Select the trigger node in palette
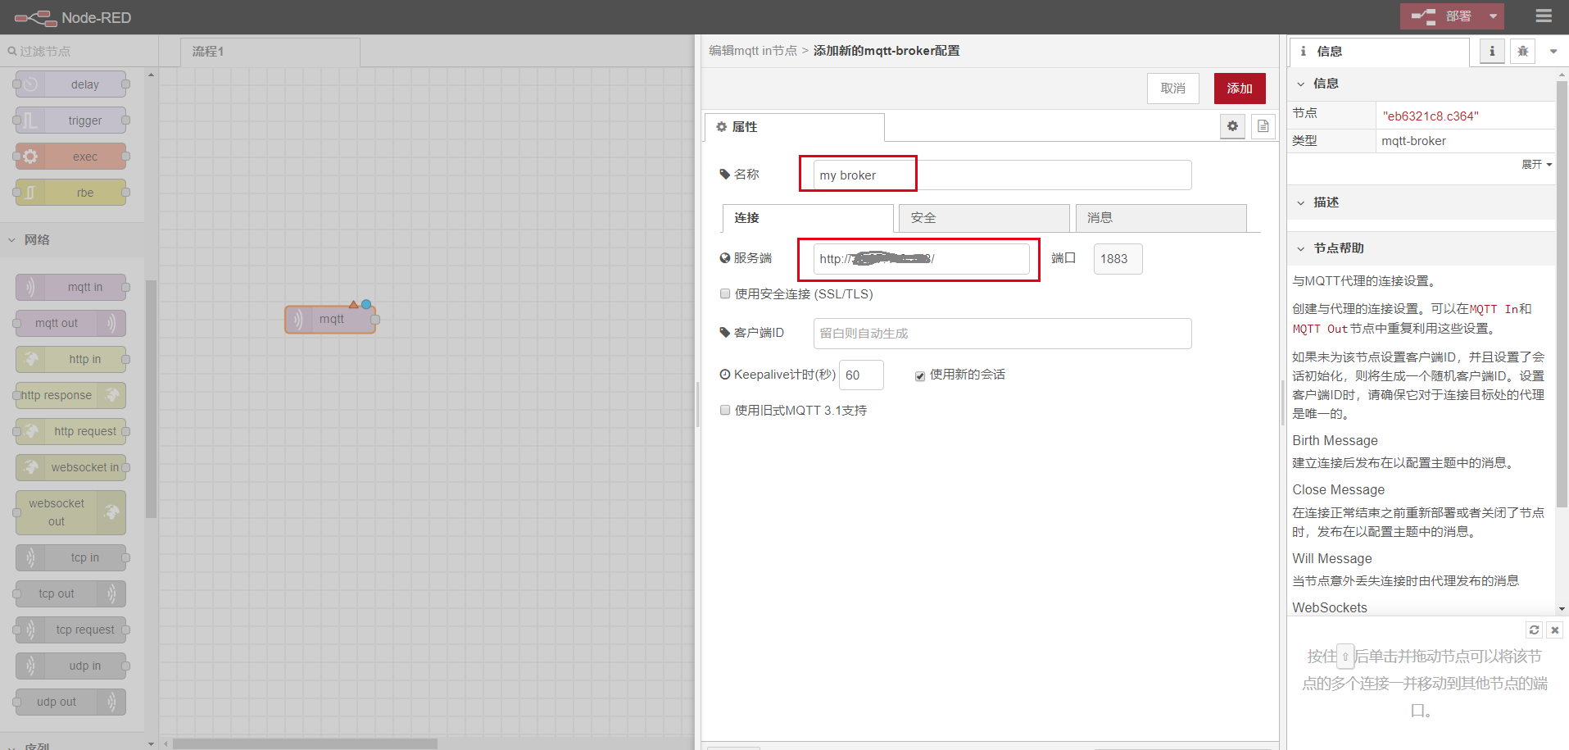This screenshot has width=1569, height=750. click(x=71, y=120)
